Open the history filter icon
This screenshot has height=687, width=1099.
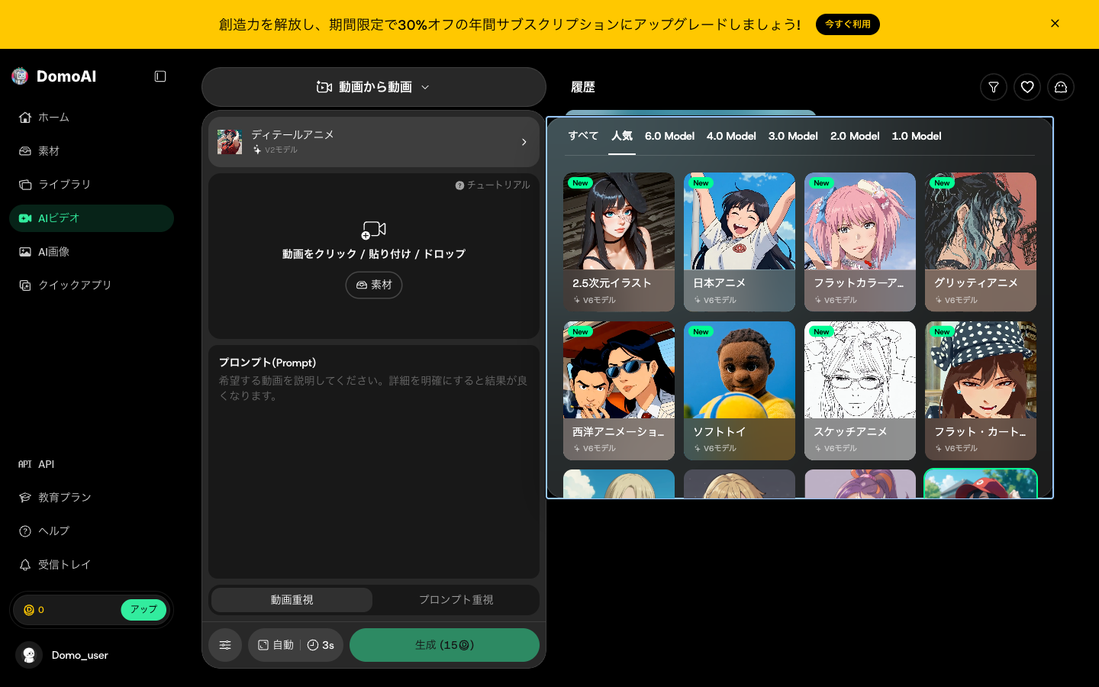click(x=994, y=87)
